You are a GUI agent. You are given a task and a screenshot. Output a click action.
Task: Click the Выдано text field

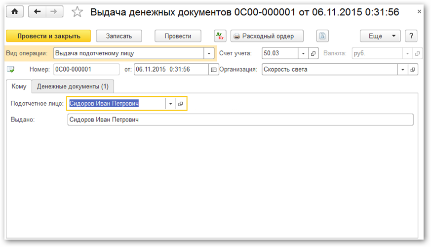point(240,120)
